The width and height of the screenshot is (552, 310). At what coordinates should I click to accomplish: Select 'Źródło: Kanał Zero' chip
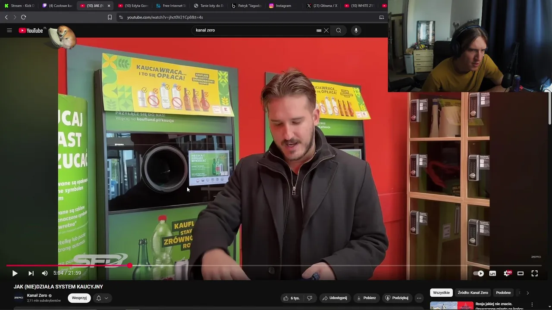coord(473,293)
